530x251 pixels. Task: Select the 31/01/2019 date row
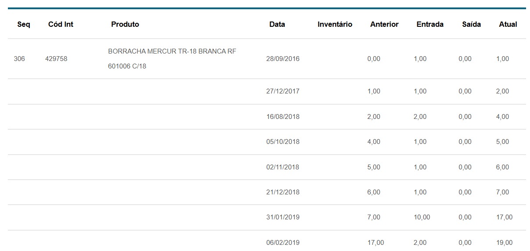click(283, 217)
